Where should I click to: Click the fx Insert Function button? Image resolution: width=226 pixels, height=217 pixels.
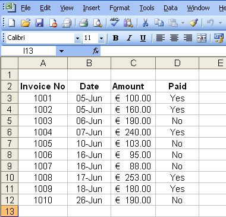pyautogui.click(x=96, y=51)
